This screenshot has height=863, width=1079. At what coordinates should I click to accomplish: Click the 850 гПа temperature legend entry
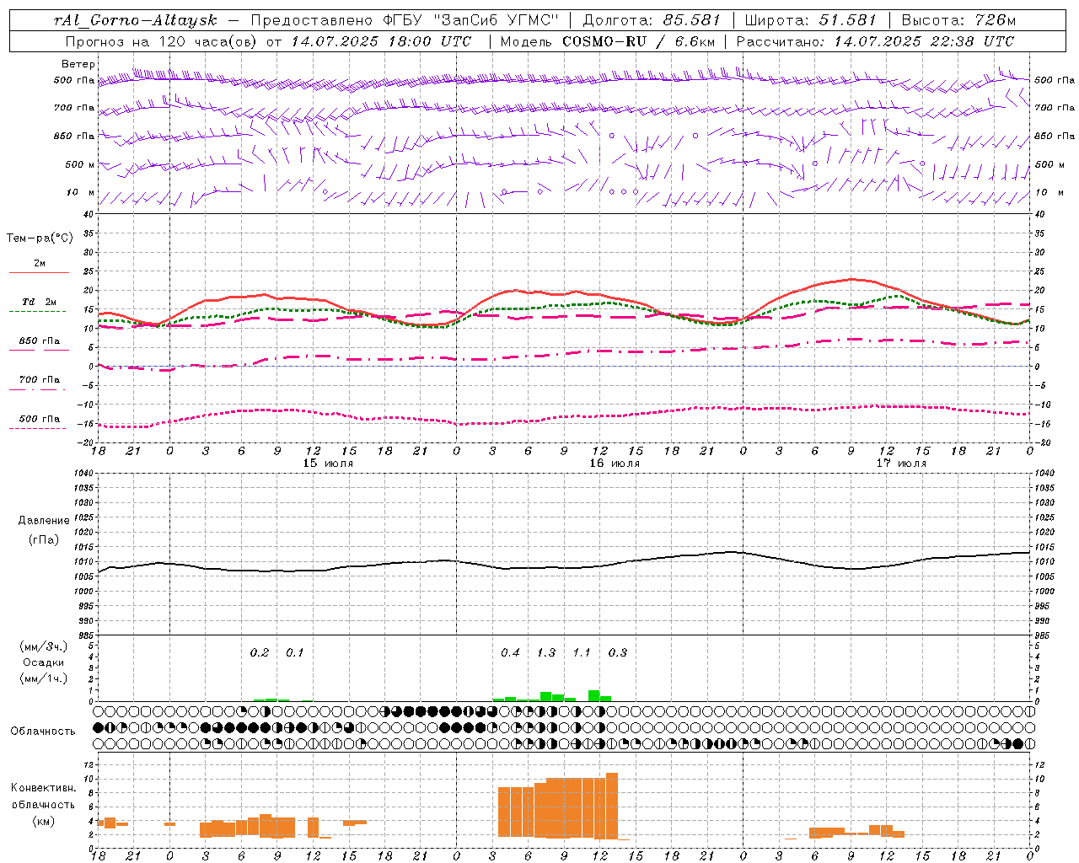(40, 341)
